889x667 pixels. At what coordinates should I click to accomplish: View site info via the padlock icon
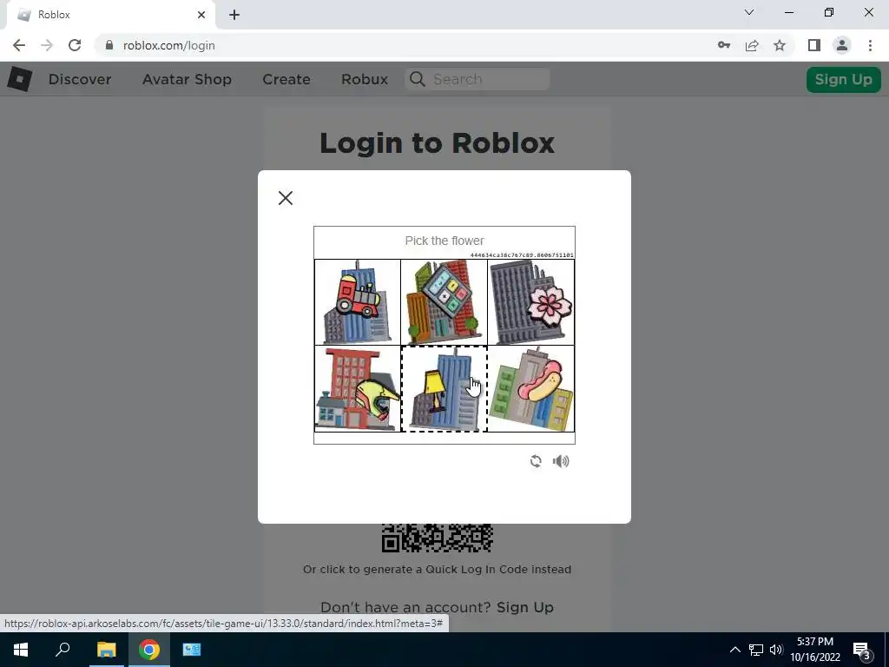[x=109, y=45]
